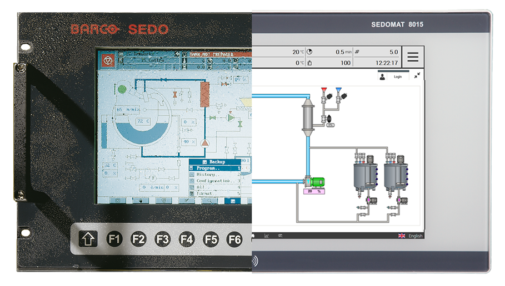Click the 12:22:17 clock readout

point(387,63)
